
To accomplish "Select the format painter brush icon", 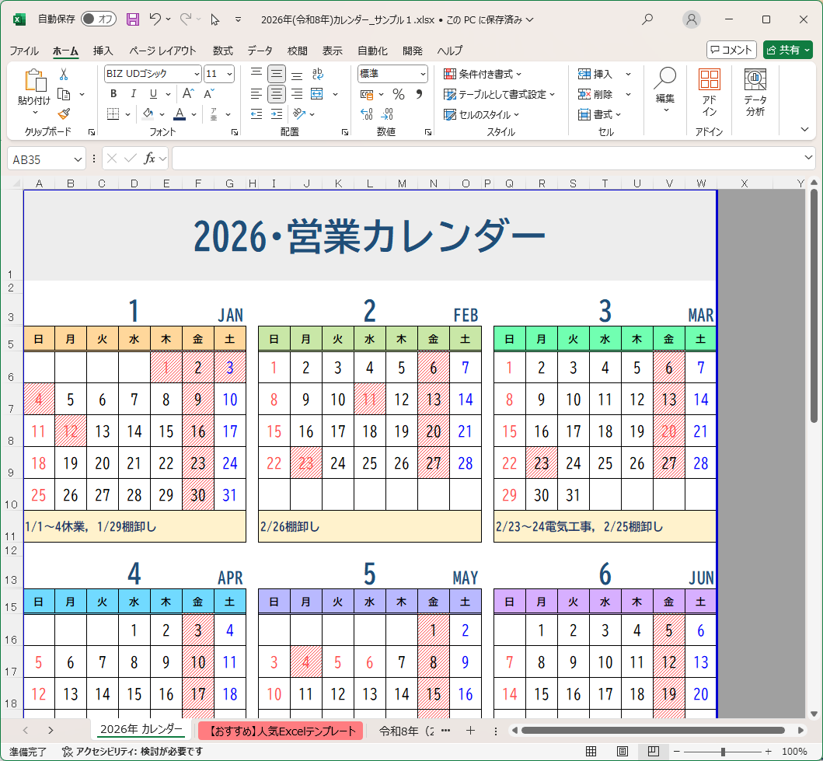I will pos(65,115).
